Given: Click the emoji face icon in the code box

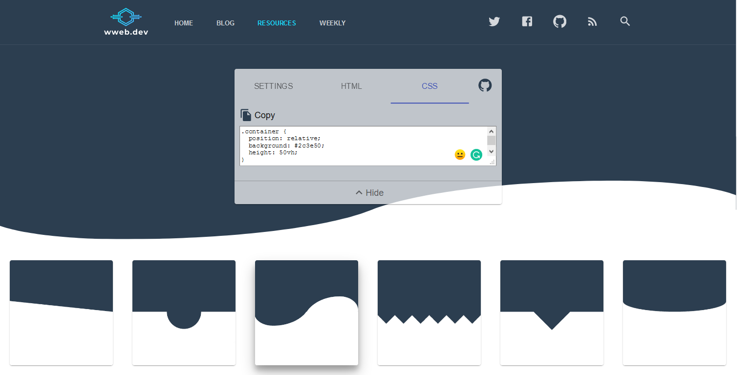Looking at the screenshot, I should pyautogui.click(x=460, y=155).
